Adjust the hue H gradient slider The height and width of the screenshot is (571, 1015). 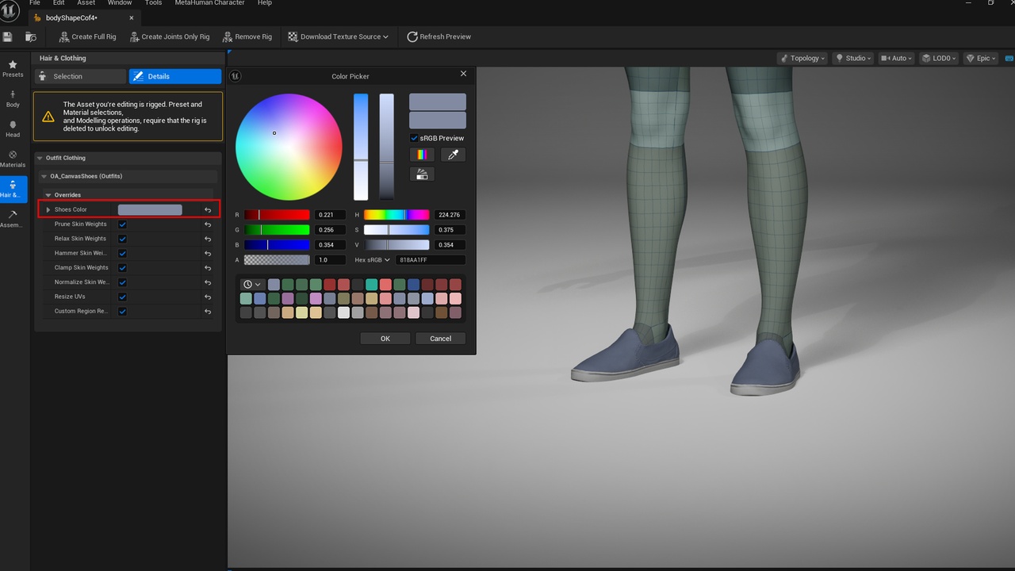click(x=396, y=215)
